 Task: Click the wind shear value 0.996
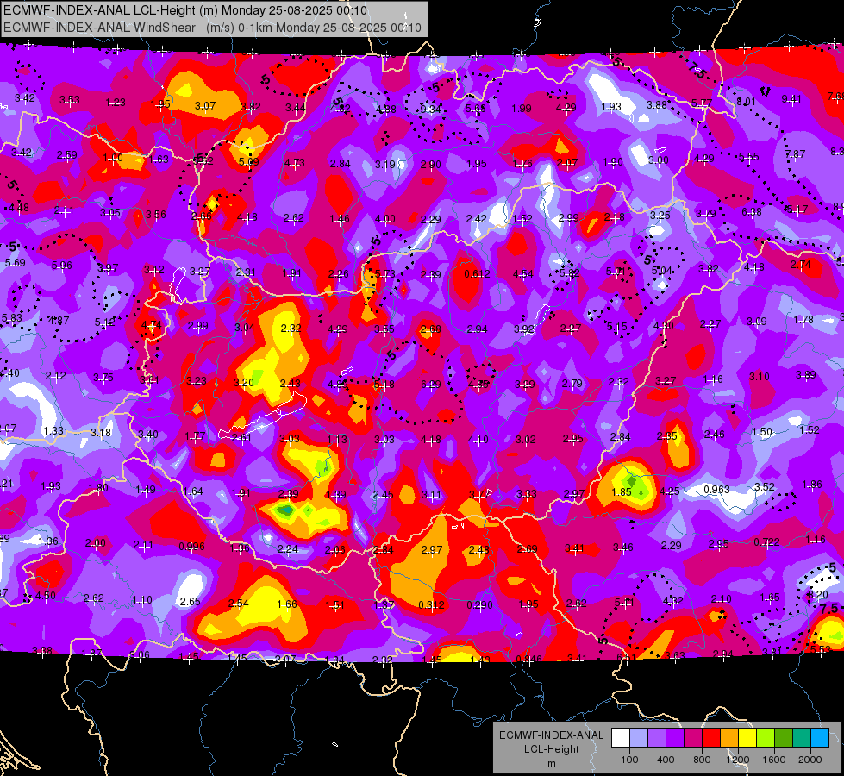(191, 546)
